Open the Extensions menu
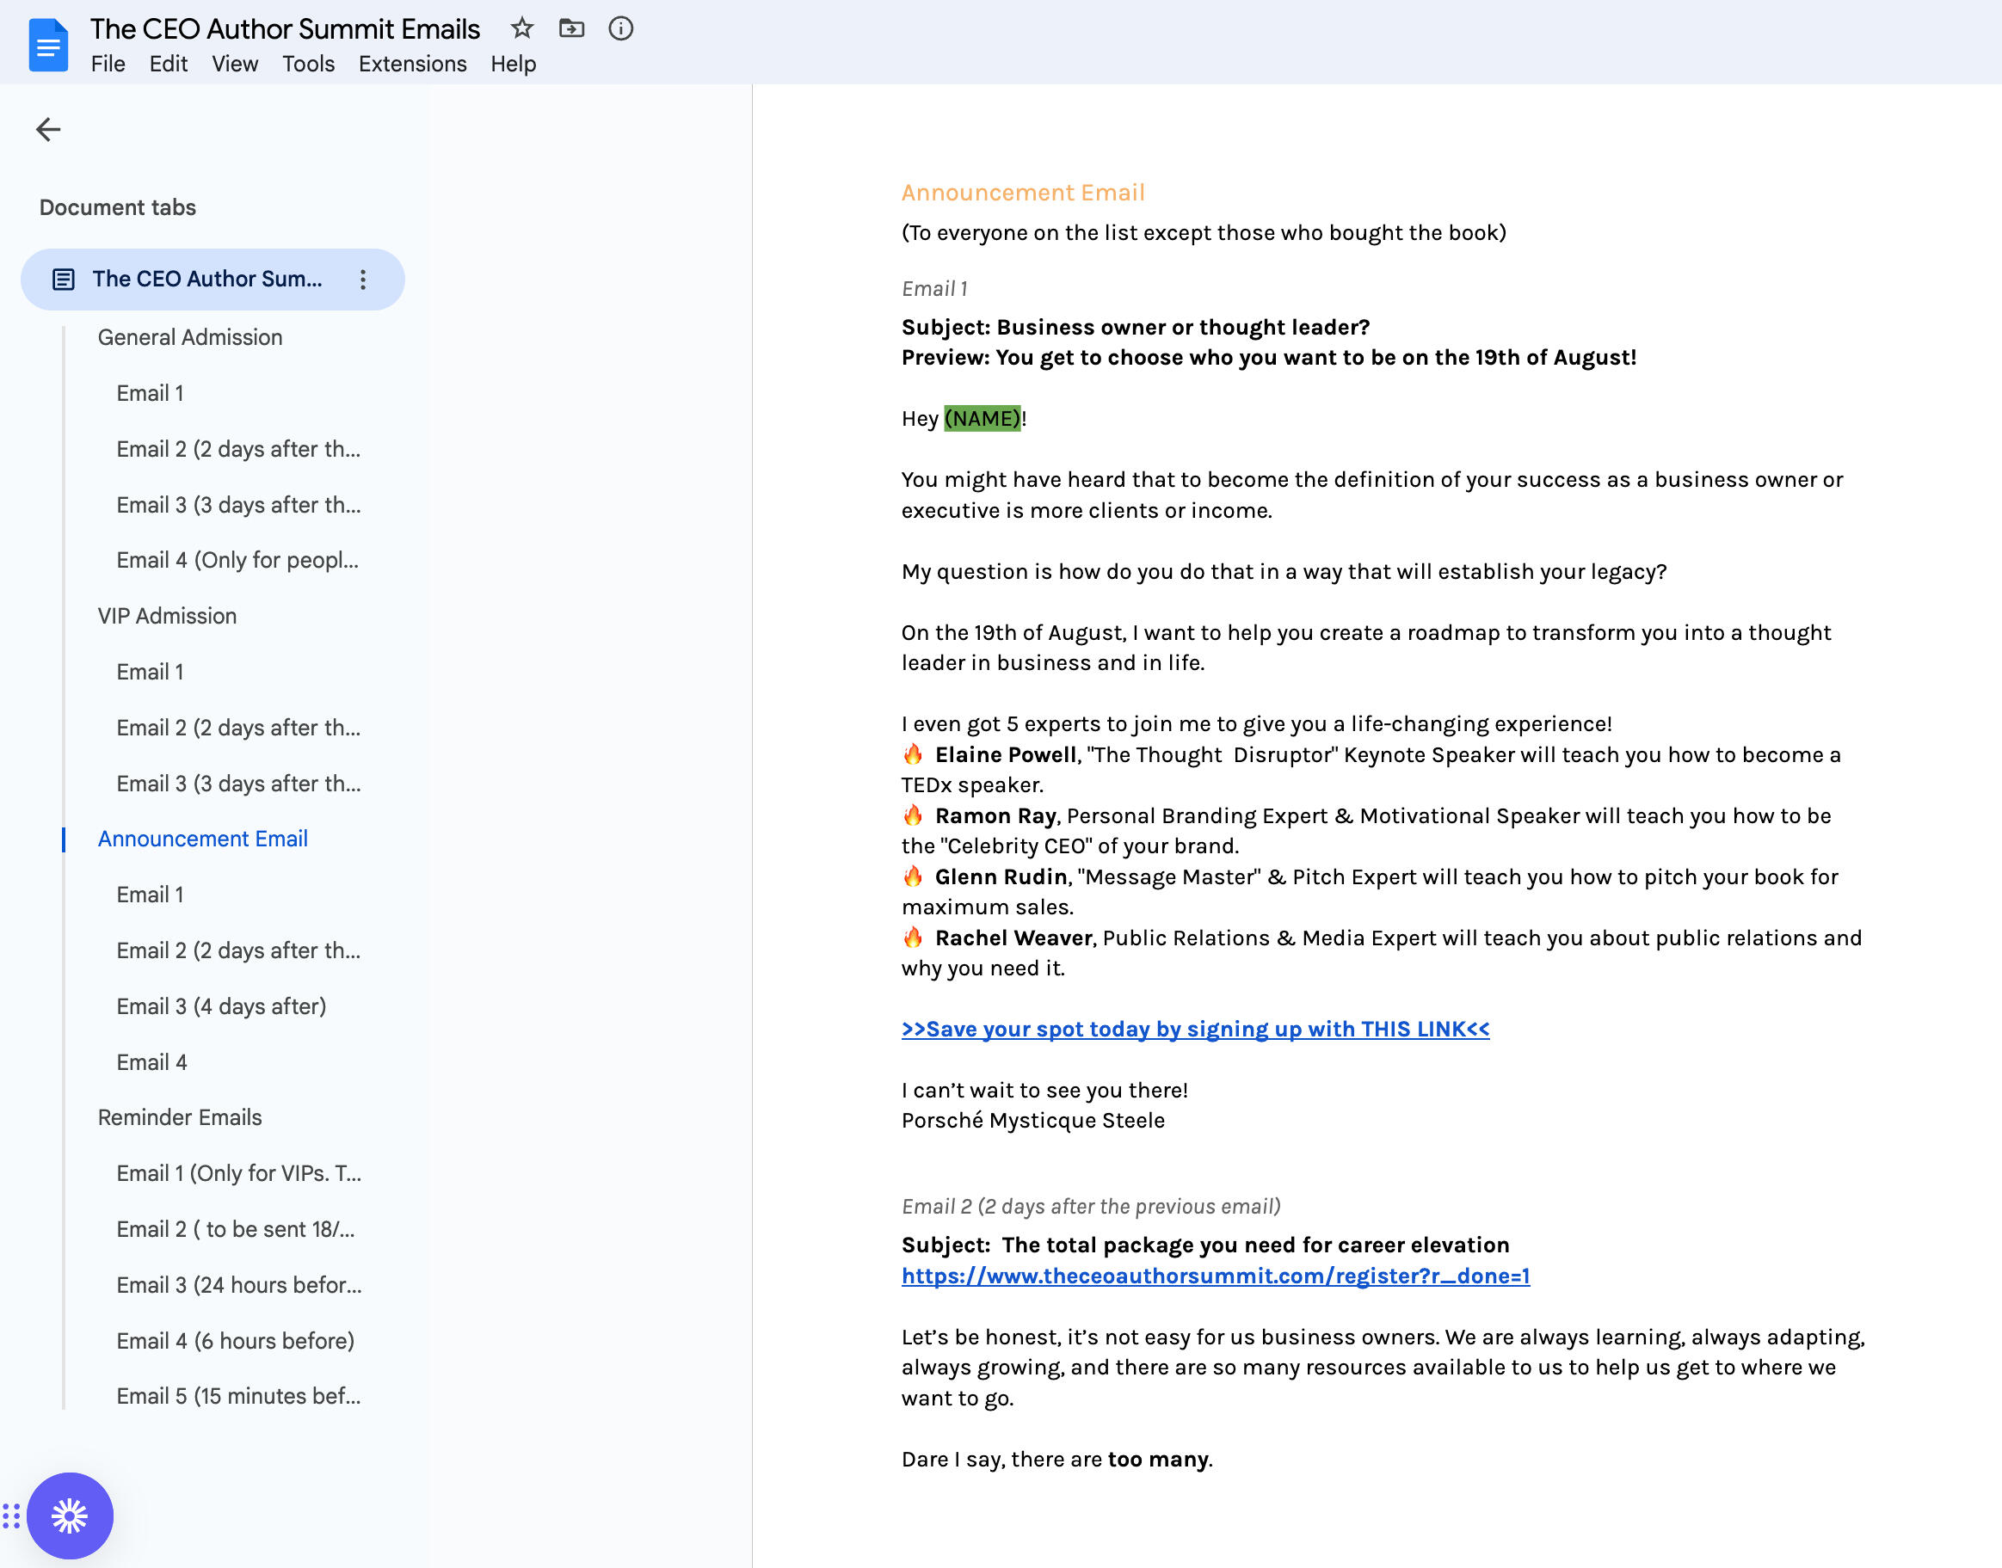Screen dimensions: 2002x1568 [412, 65]
